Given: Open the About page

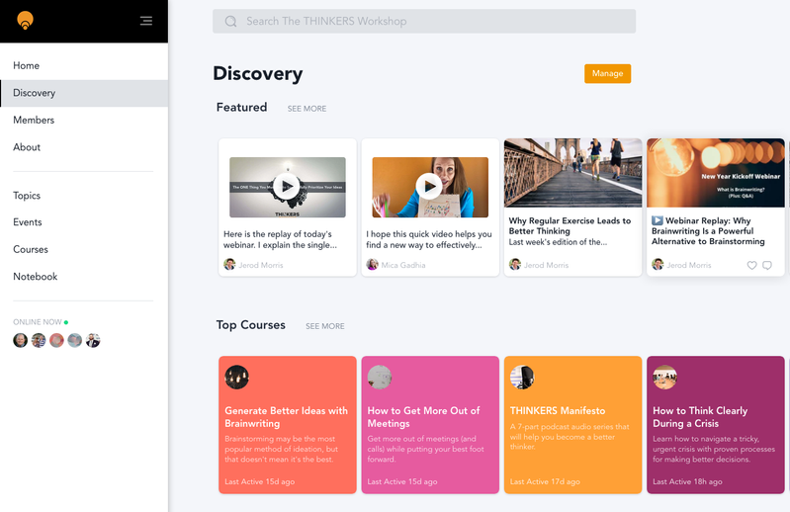Looking at the screenshot, I should [x=84, y=147].
